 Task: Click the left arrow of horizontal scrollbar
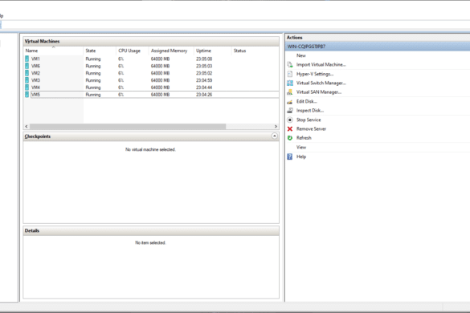coord(27,126)
